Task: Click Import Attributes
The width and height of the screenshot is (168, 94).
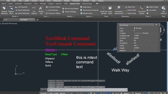Action: click(x=22, y=10)
